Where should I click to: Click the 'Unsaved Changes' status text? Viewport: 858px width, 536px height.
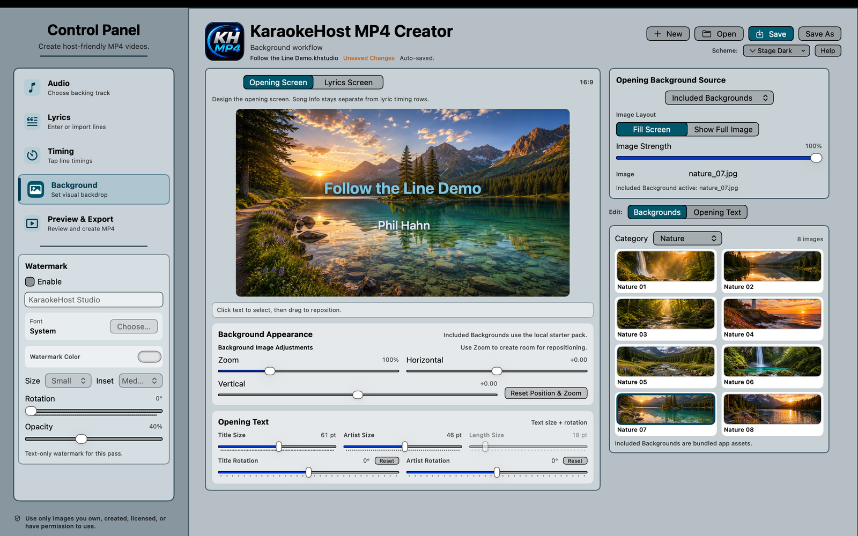(369, 58)
